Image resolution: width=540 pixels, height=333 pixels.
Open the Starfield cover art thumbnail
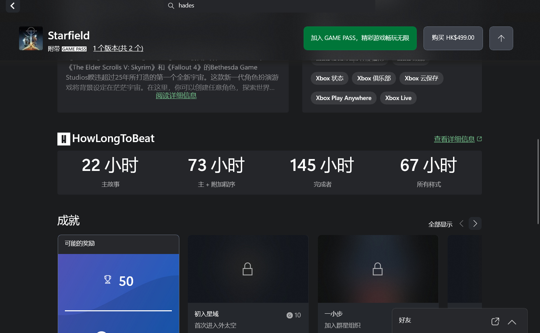[31, 38]
